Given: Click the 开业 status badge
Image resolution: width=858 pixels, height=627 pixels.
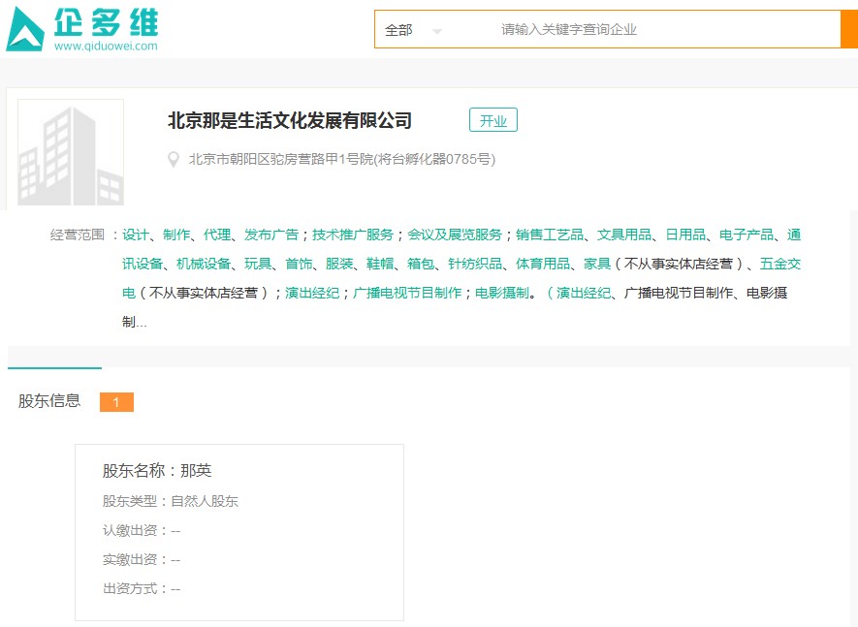Looking at the screenshot, I should [493, 119].
